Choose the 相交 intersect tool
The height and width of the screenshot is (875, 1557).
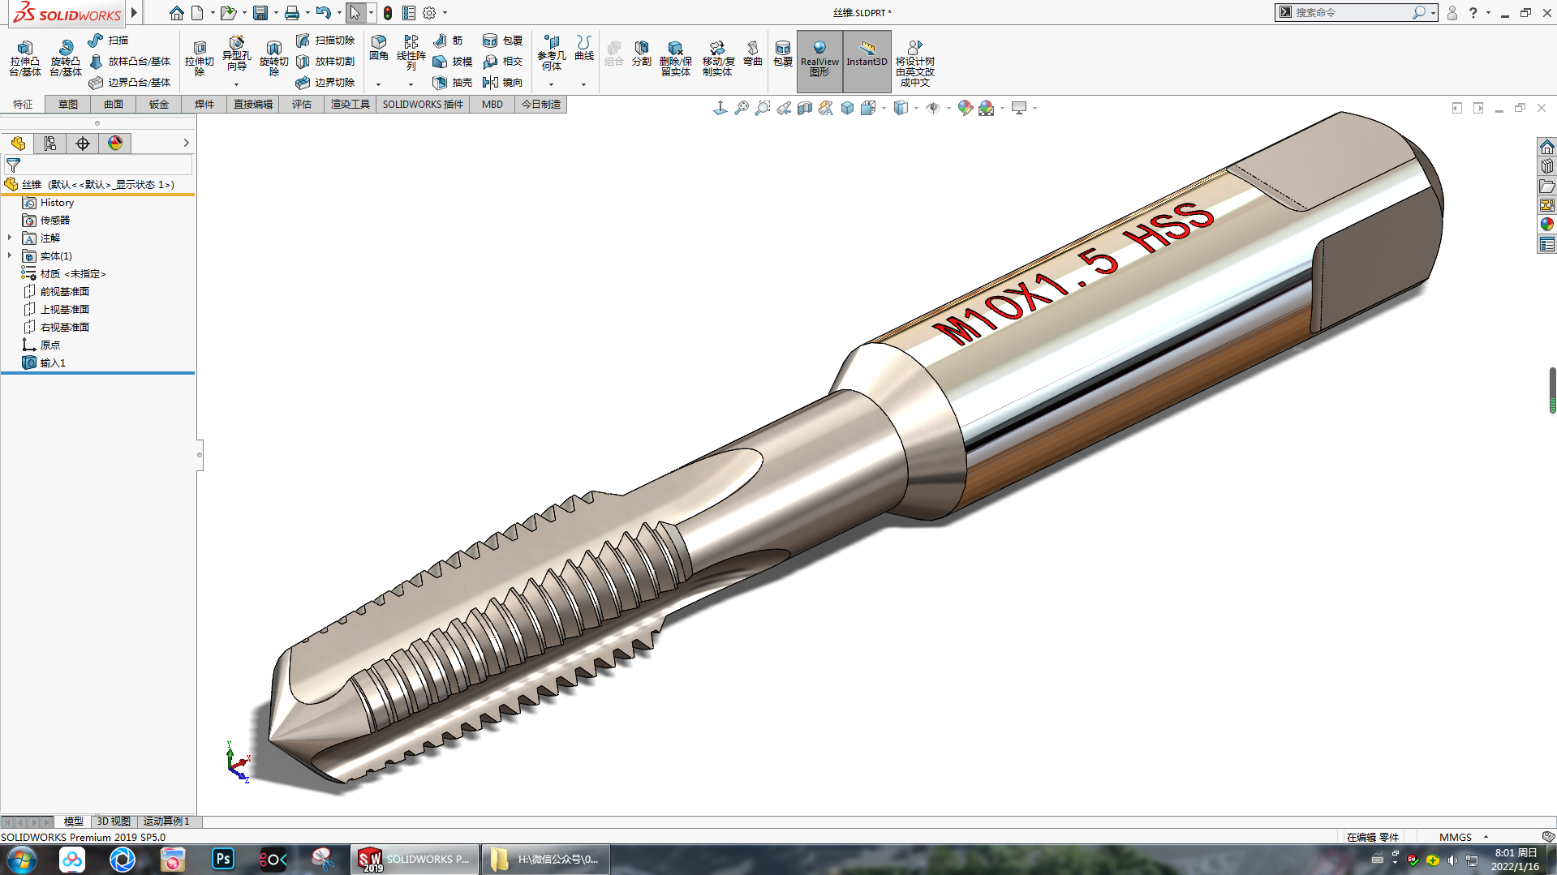[502, 61]
